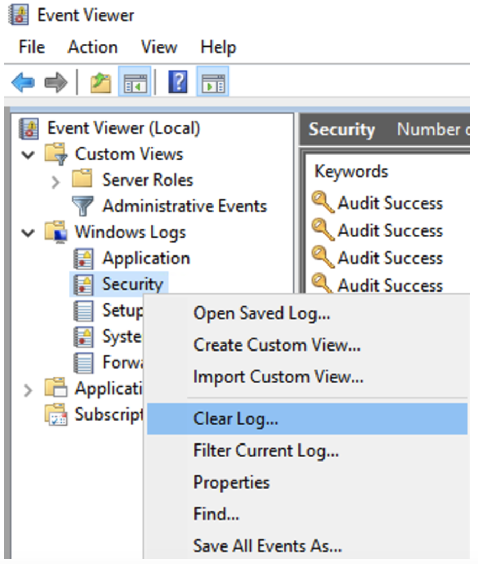Click the blue Help question mark icon
The width and height of the screenshot is (478, 564).
178,82
